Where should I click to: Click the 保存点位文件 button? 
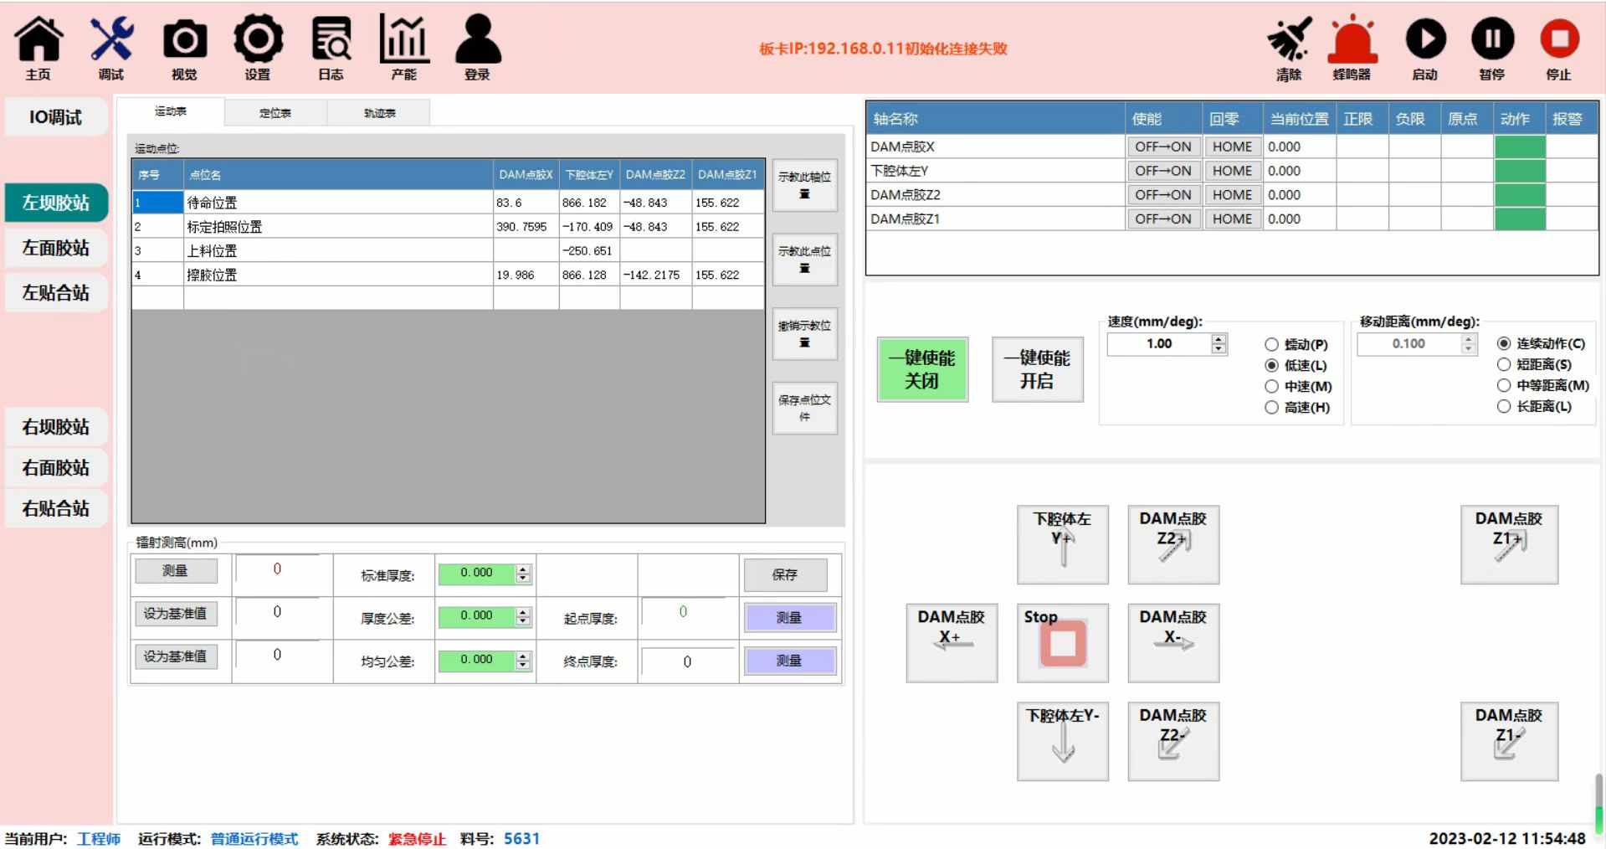[804, 408]
